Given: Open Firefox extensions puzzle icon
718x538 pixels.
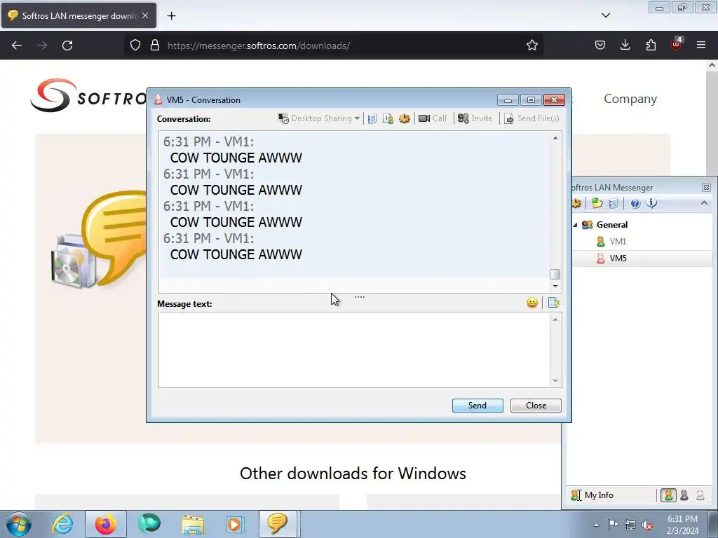Looking at the screenshot, I should tap(651, 46).
